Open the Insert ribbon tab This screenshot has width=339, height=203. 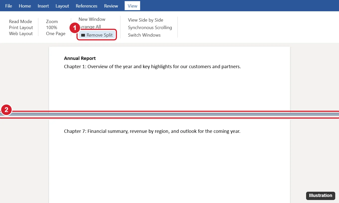[43, 6]
